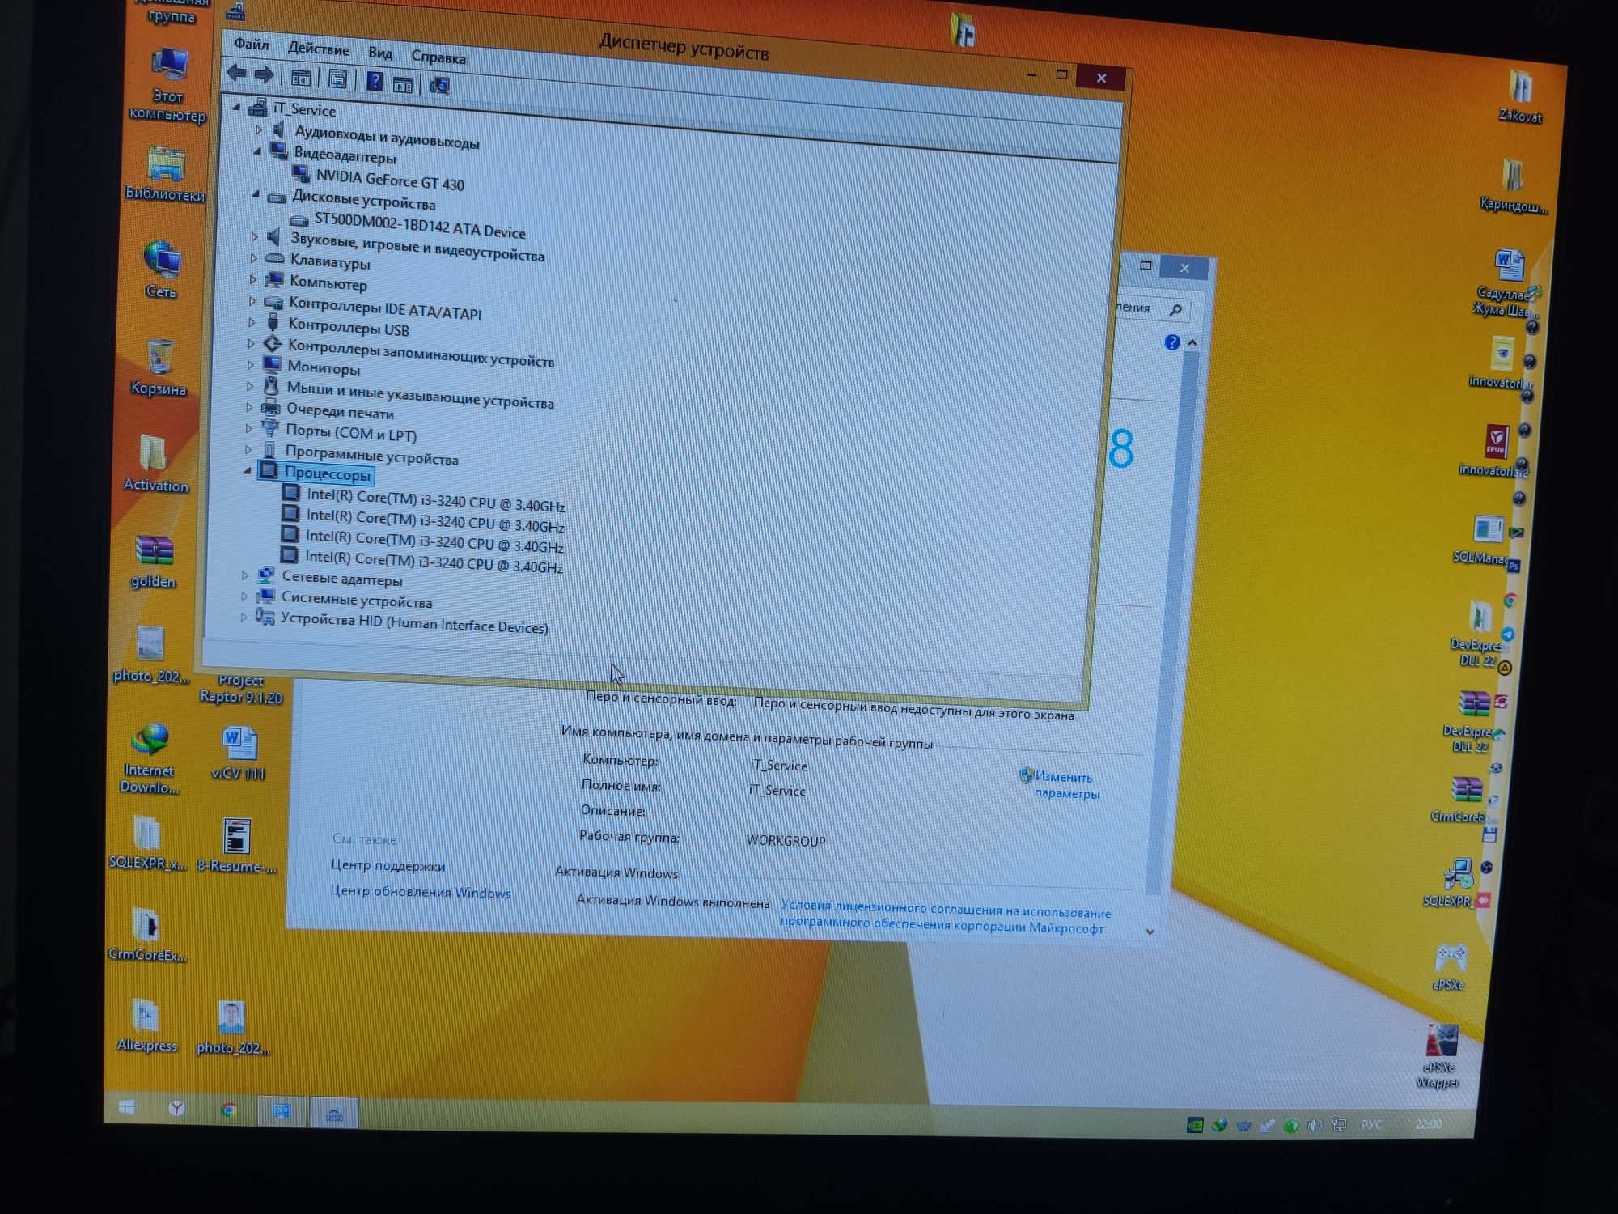1618x1214 pixels.
Task: Select Порты (COM и LPT)
Action: (x=350, y=433)
